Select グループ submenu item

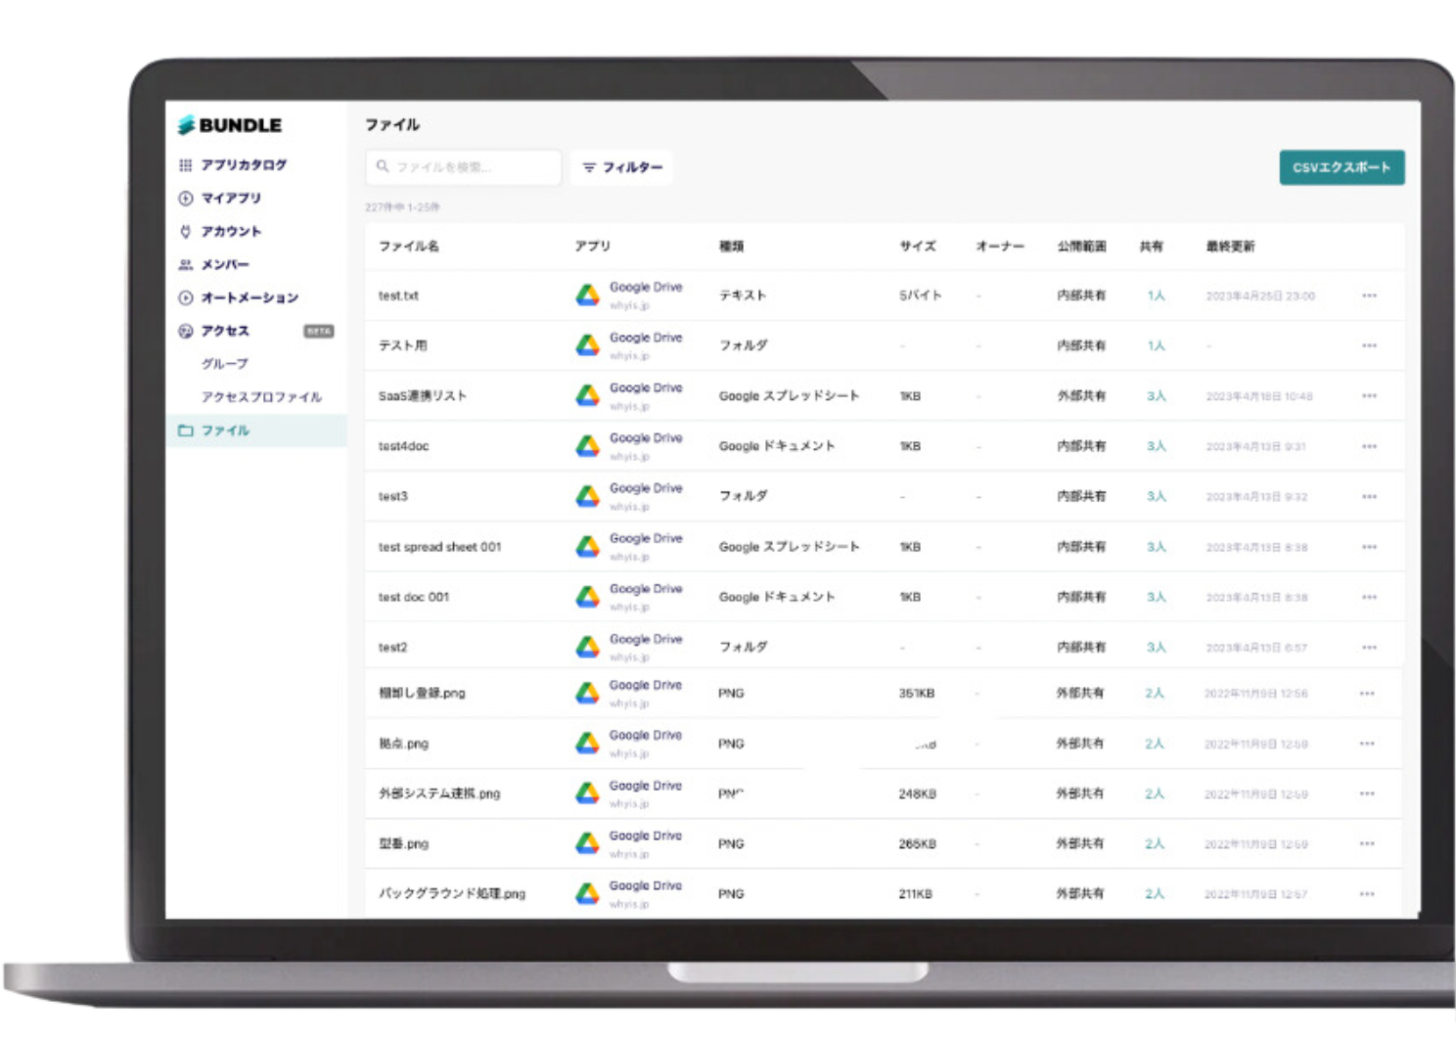click(225, 364)
